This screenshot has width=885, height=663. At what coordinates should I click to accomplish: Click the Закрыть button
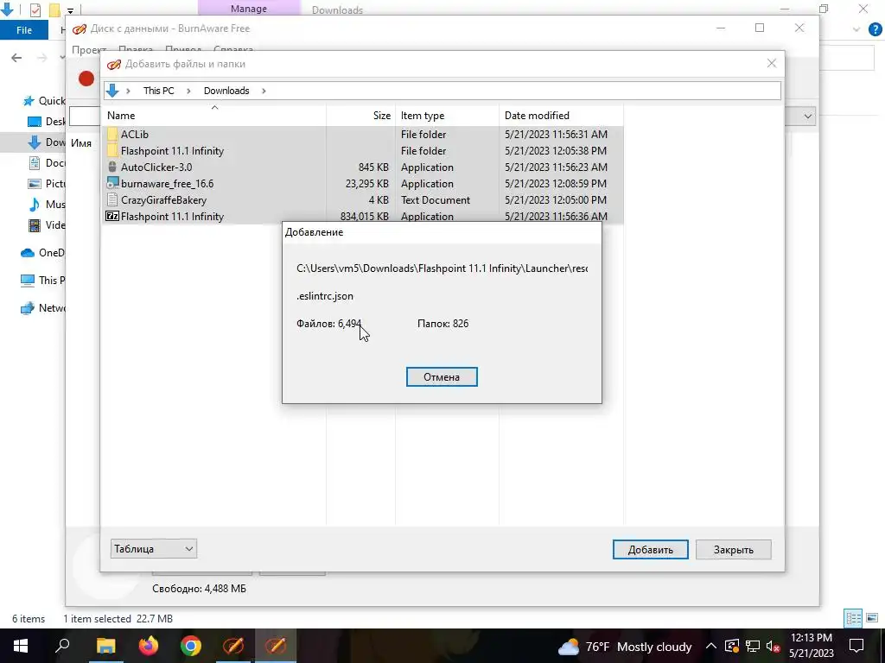tap(733, 550)
